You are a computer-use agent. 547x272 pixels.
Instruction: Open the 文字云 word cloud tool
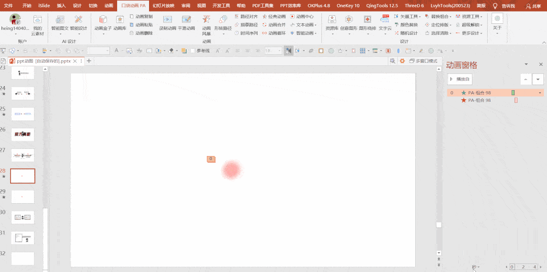pos(385,22)
